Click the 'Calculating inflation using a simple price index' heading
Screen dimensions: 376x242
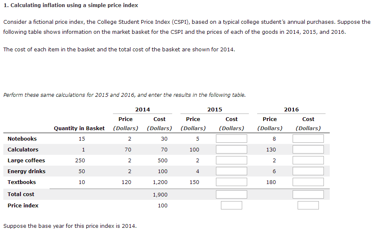71,5
